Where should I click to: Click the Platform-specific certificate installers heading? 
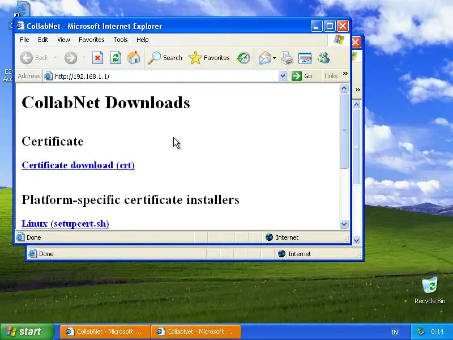click(x=130, y=200)
